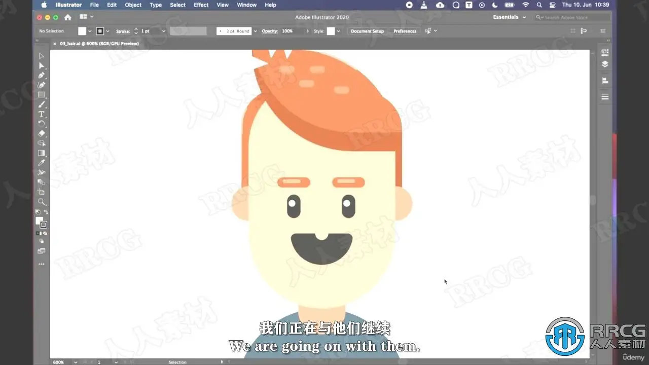
Task: Open the Effect menu
Action: pyautogui.click(x=201, y=5)
